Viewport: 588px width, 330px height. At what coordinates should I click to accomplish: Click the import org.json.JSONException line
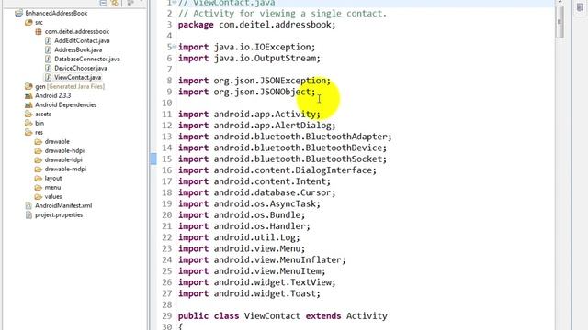254,81
